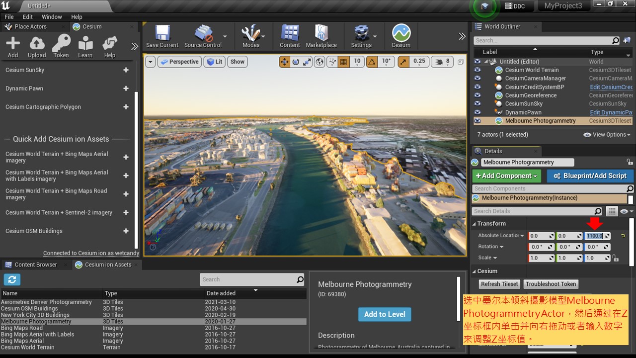Open the Marketplace toolbar icon
Screen dimensions: 636x358
[x=321, y=36]
